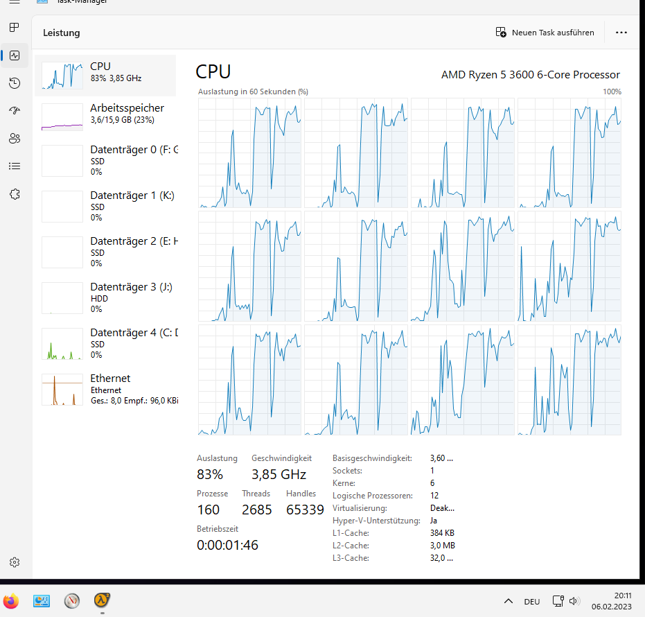Click the Handles count 65339
Screen dimensions: 645x617
pyautogui.click(x=305, y=510)
